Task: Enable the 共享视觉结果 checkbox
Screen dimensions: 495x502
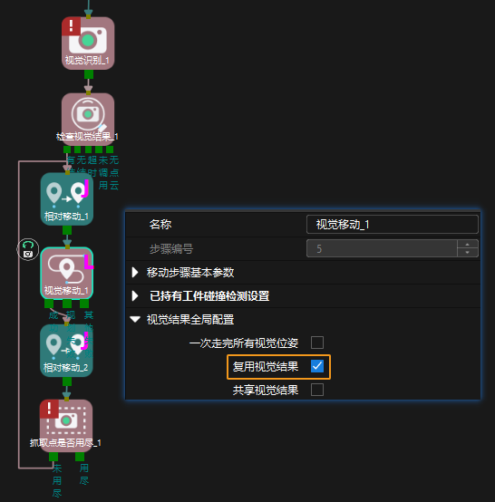Action: [x=317, y=390]
